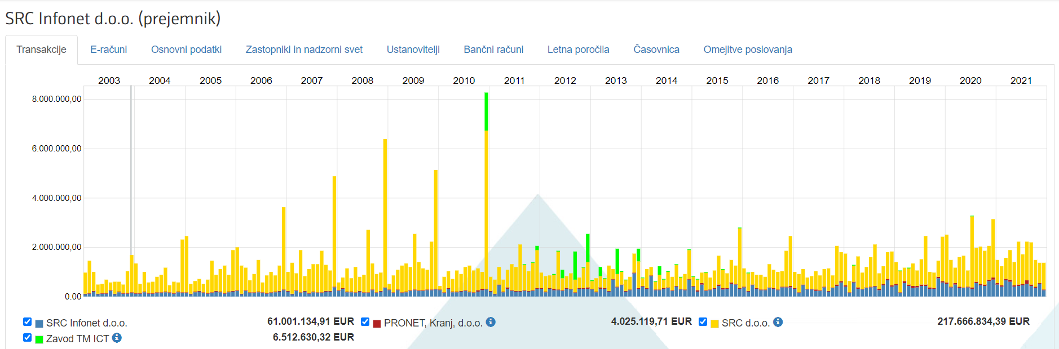1059x349 pixels.
Task: Select the Transakcije tab
Action: 41,50
